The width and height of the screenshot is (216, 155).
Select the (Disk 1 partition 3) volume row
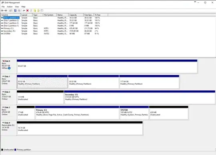point(11,23)
